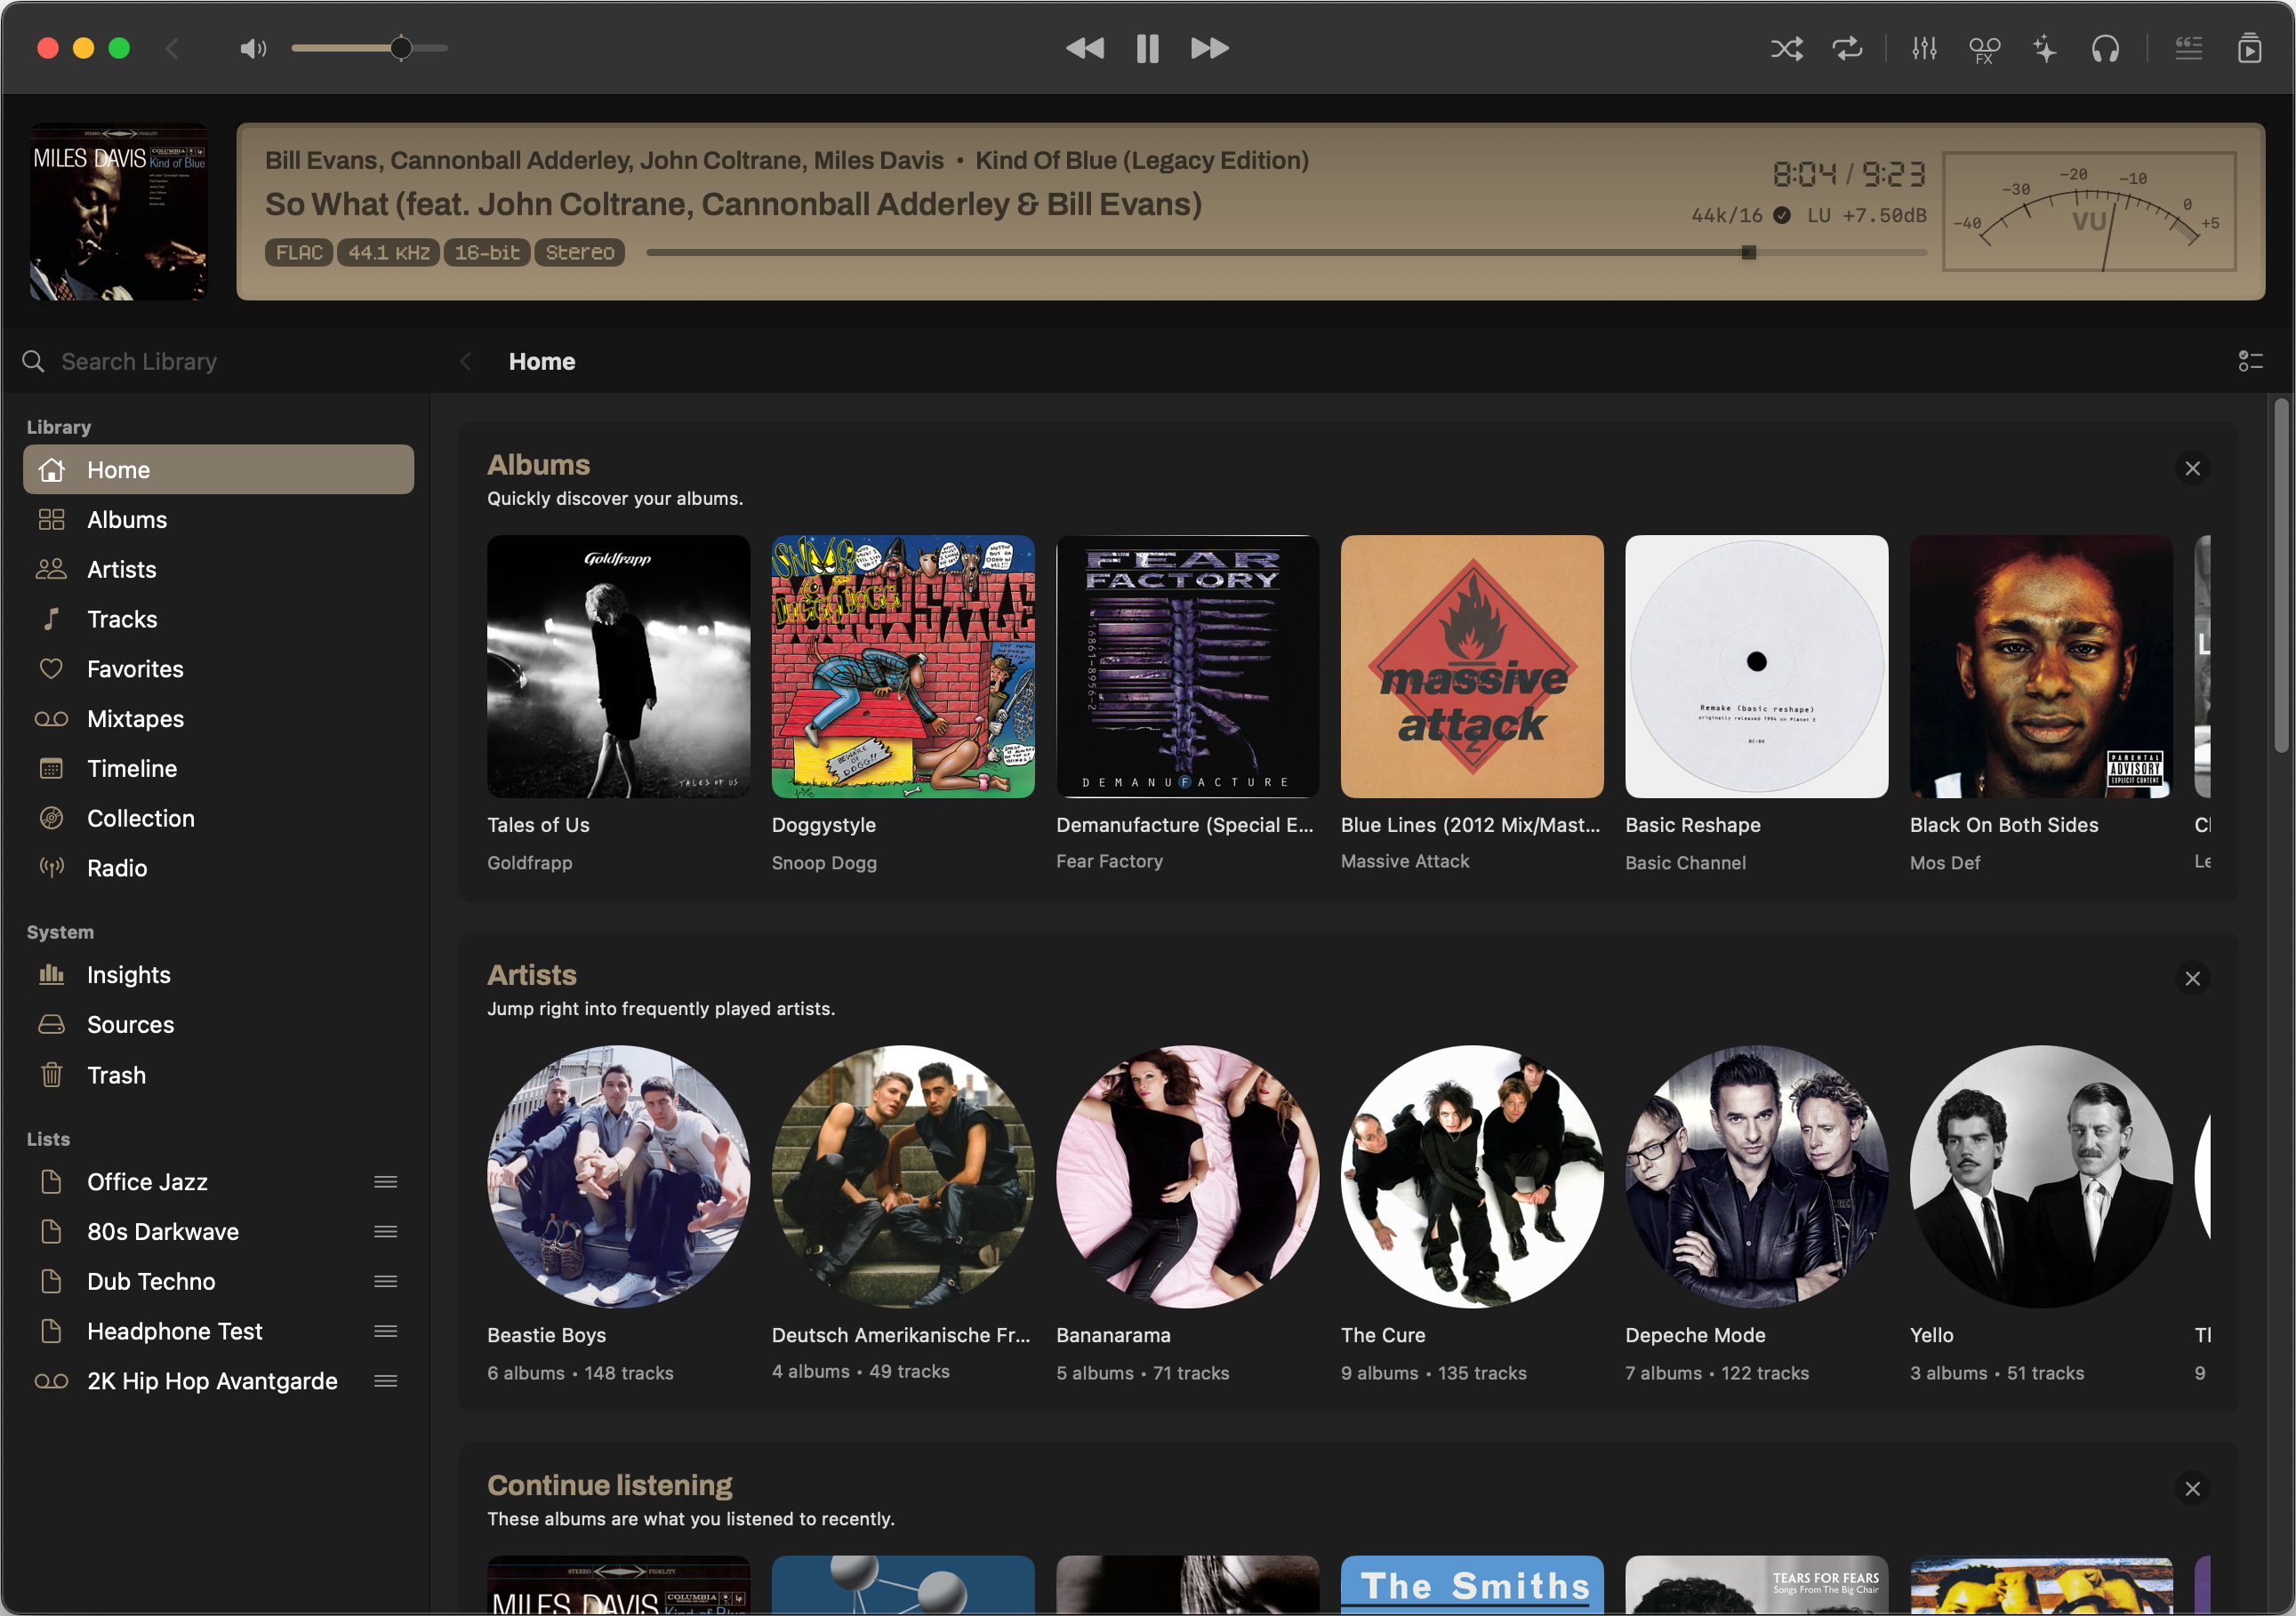This screenshot has height=1616, width=2296.
Task: Open the Black On Both Sides cover
Action: [x=2041, y=667]
